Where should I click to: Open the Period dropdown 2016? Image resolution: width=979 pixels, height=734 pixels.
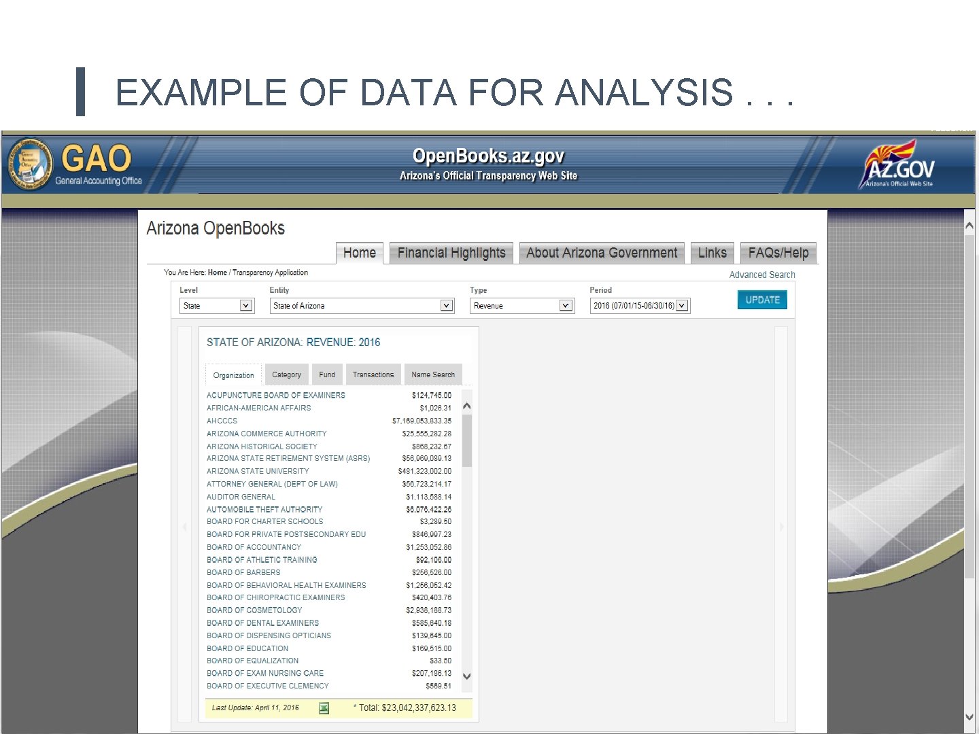[640, 306]
